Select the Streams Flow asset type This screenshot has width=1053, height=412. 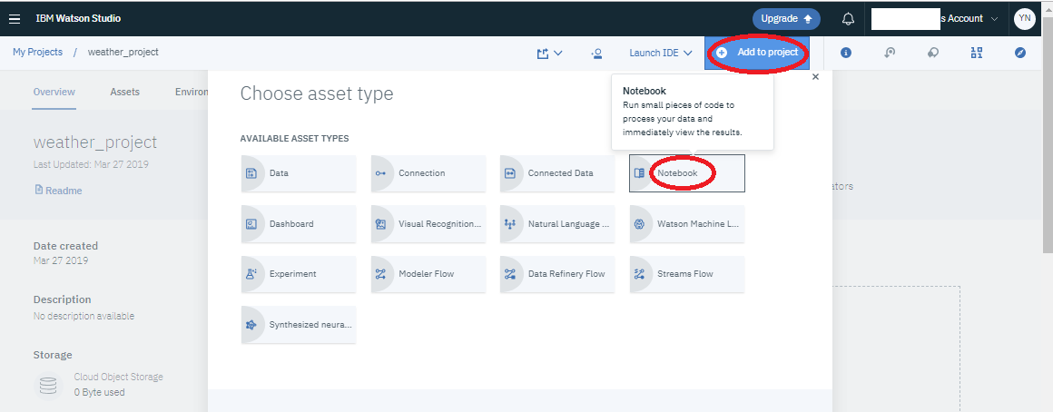tap(687, 274)
